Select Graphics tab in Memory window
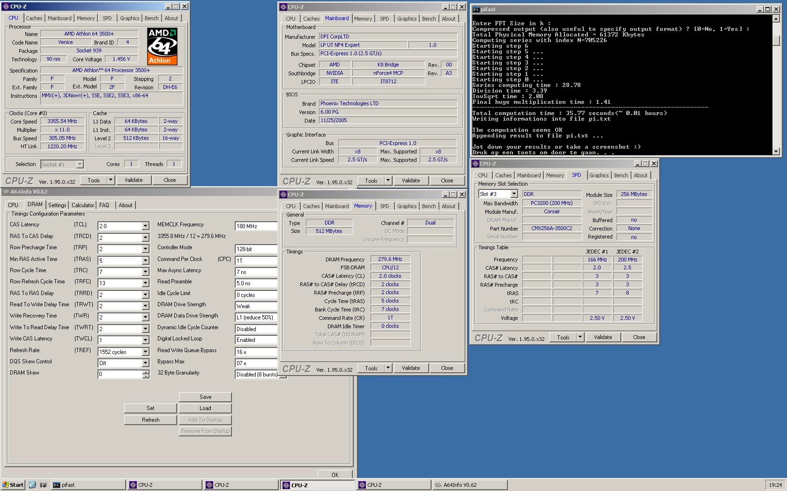Viewport: 787px width, 491px height. tap(407, 206)
